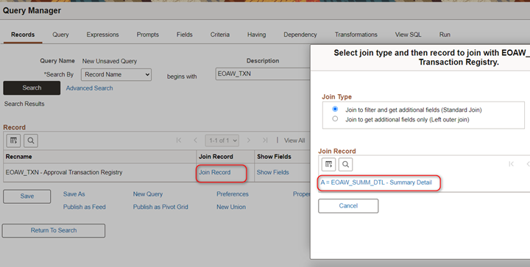
Task: Go to last row in Record grid
Action: coord(265,140)
